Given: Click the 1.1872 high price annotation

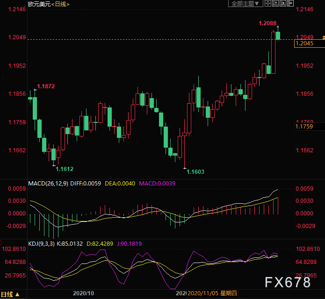Looking at the screenshot, I should [46, 86].
